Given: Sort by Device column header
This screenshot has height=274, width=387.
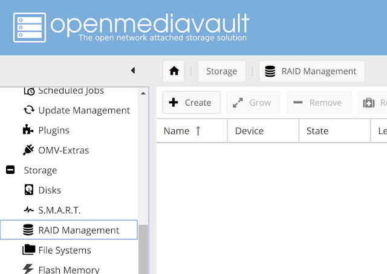Looking at the screenshot, I should pos(263,130).
